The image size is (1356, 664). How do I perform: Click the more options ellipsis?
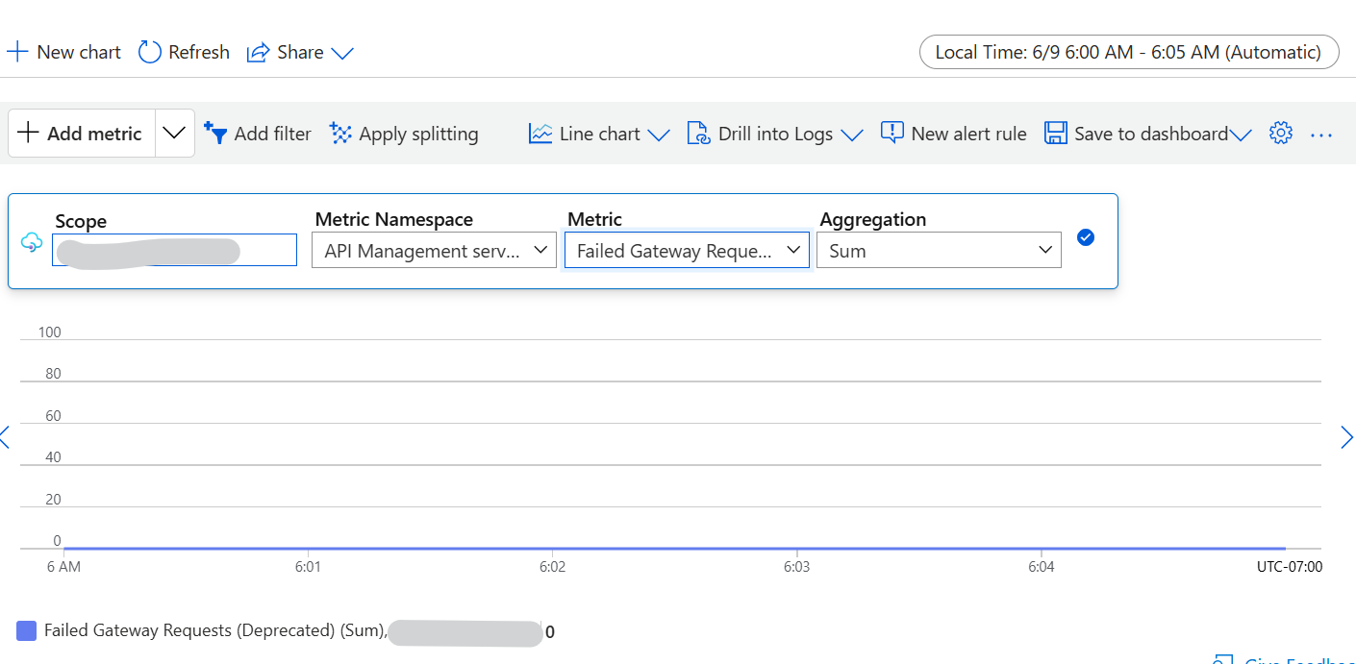pyautogui.click(x=1321, y=135)
